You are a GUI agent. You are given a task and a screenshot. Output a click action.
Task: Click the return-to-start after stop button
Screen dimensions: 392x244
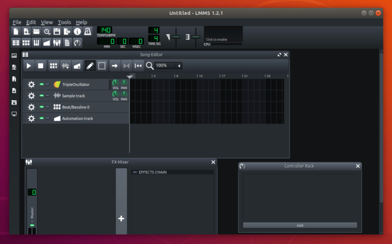139,66
